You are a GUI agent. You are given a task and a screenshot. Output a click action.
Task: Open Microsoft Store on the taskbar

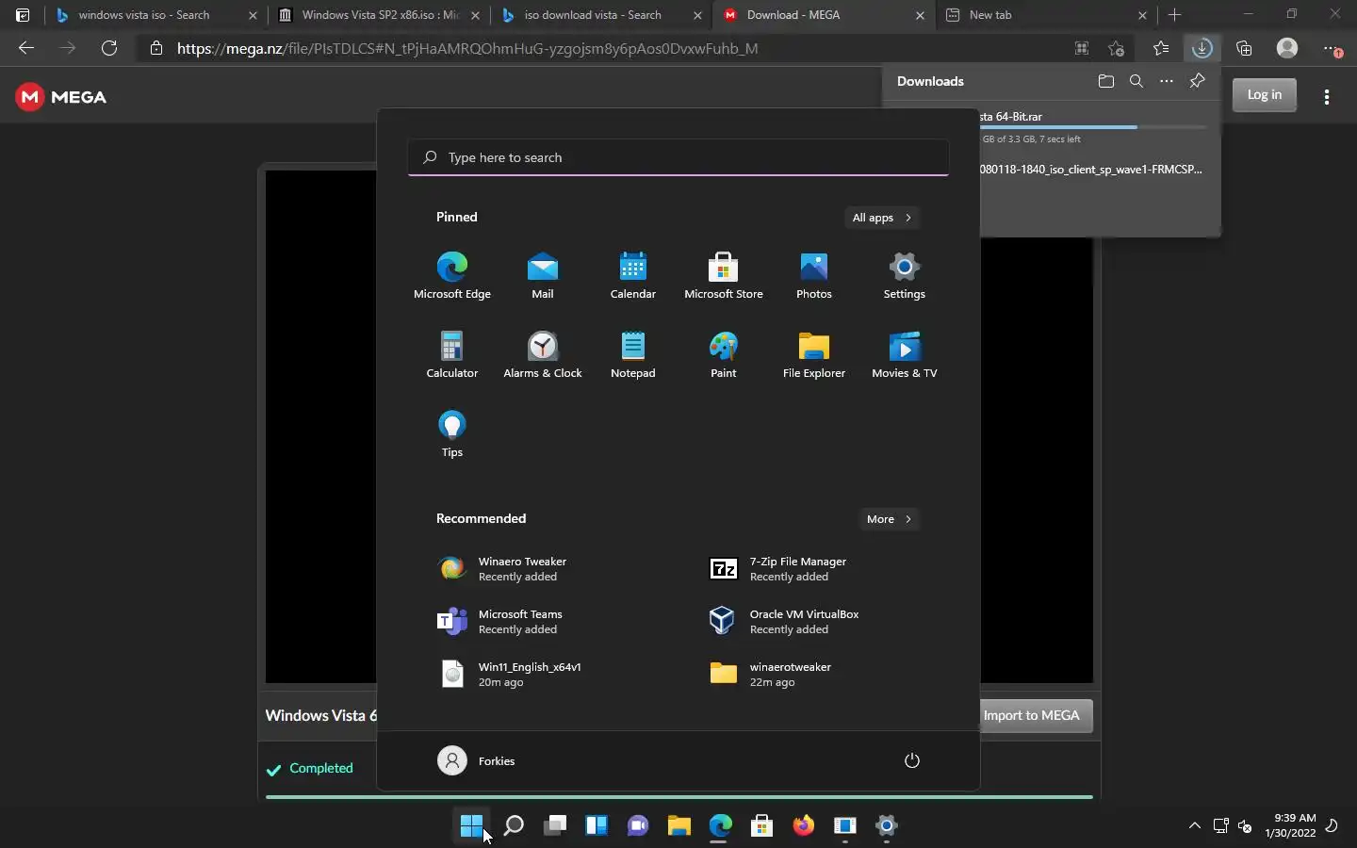[x=762, y=826]
